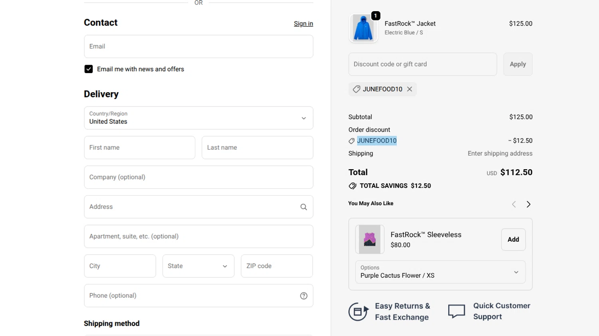
Task: Add FastRock Sleeveless to order
Action: 513,239
